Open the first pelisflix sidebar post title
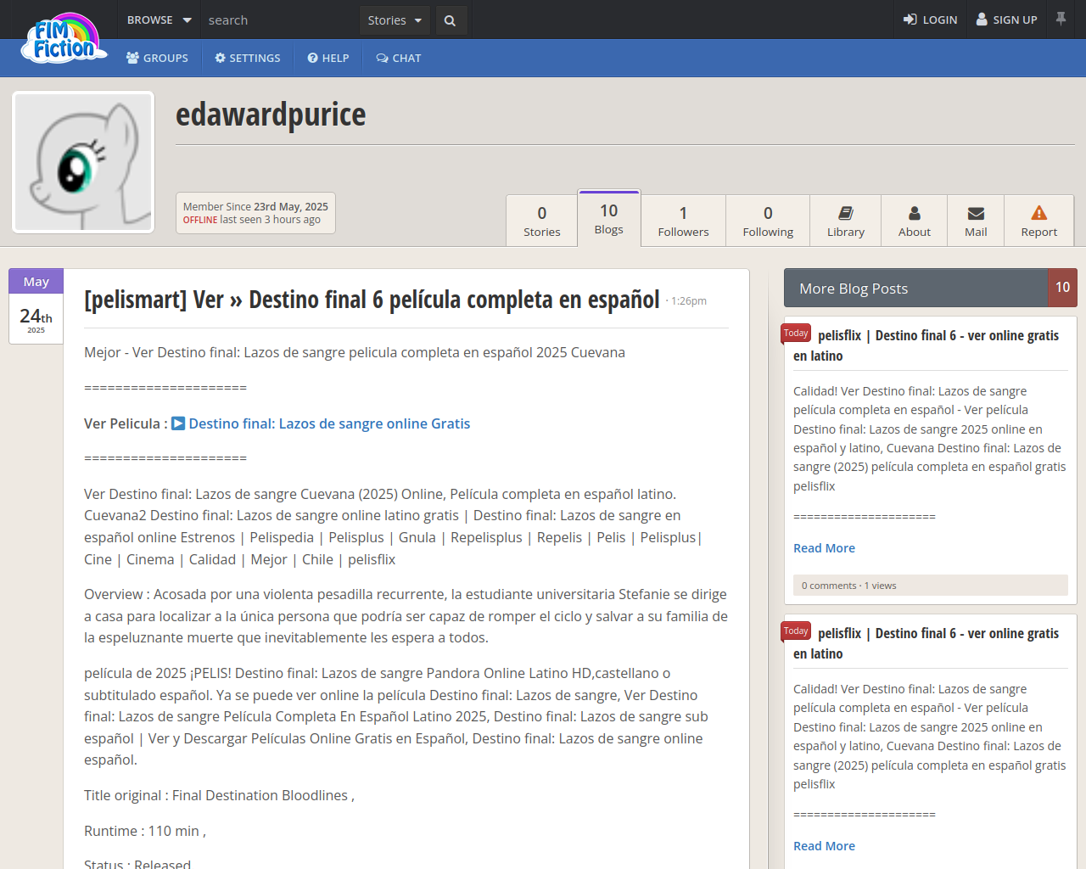Image resolution: width=1086 pixels, height=869 pixels. pos(926,345)
